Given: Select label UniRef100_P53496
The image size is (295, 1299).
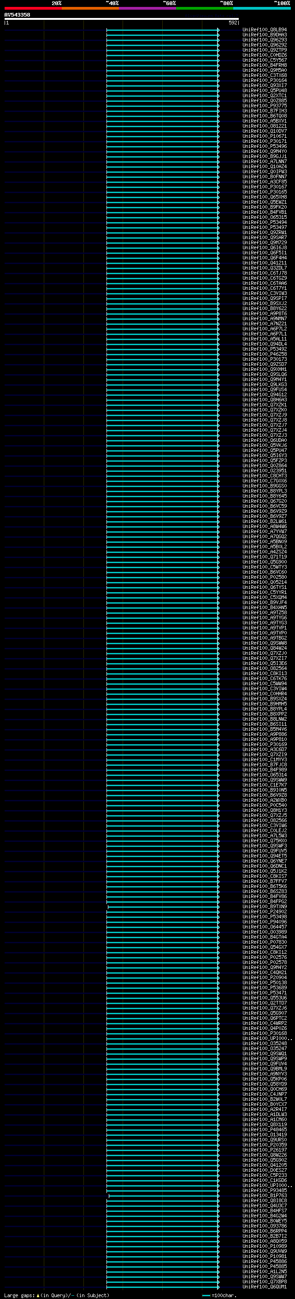Looking at the screenshot, I should pos(265,146).
